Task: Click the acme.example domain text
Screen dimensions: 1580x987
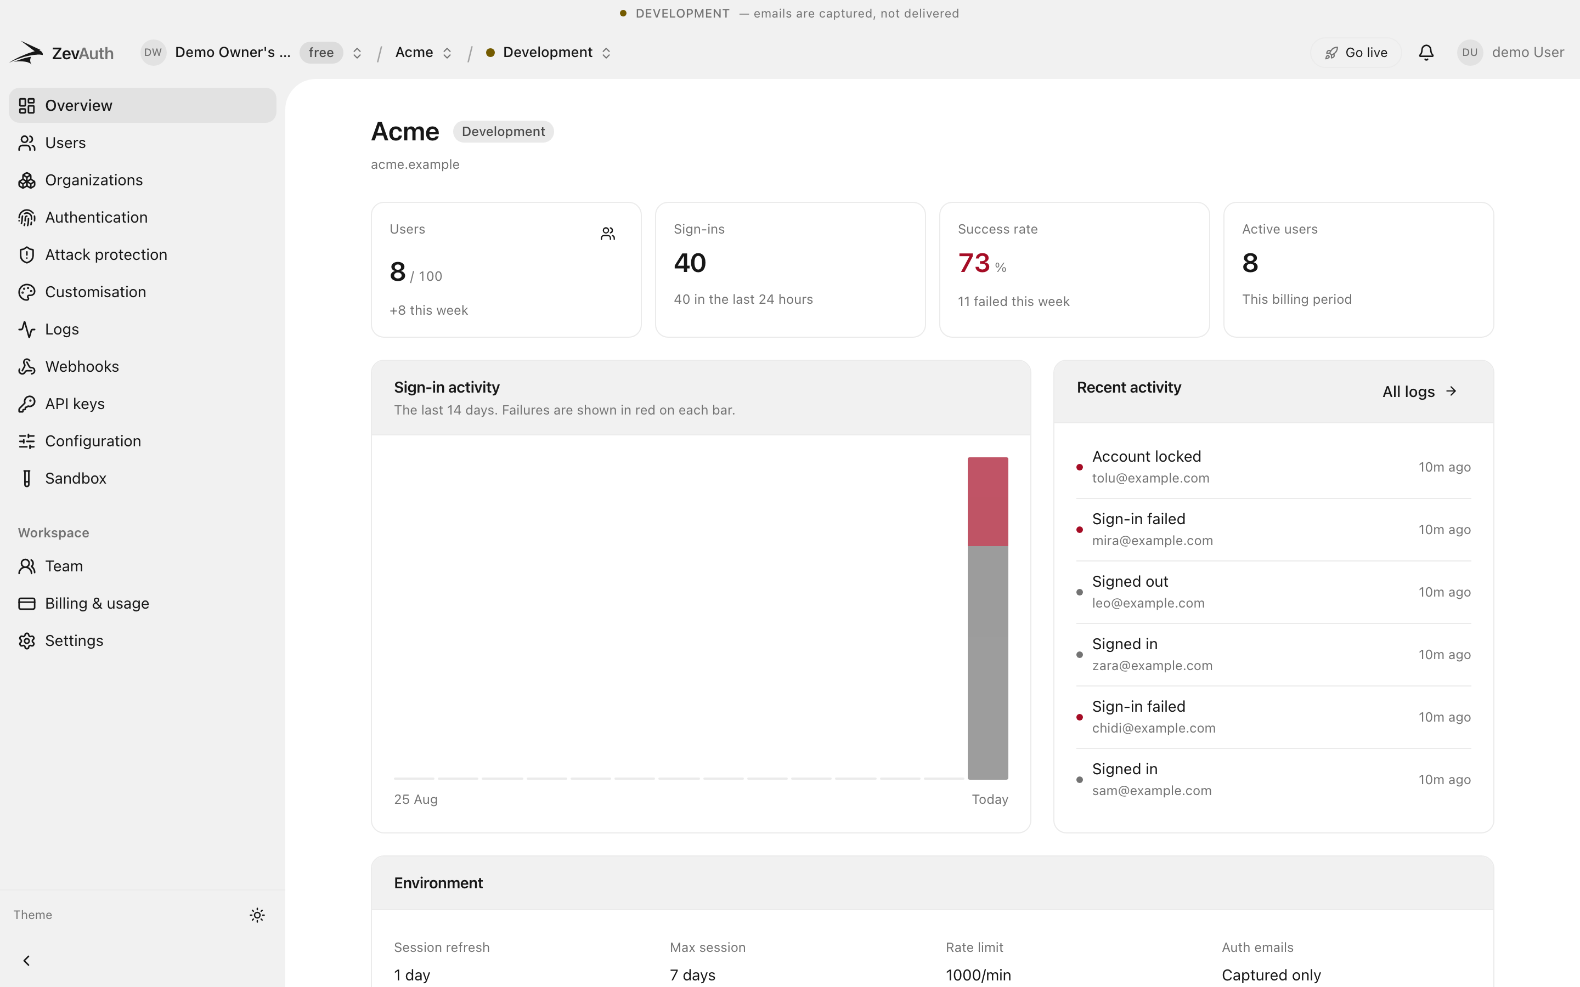Action: click(x=415, y=164)
